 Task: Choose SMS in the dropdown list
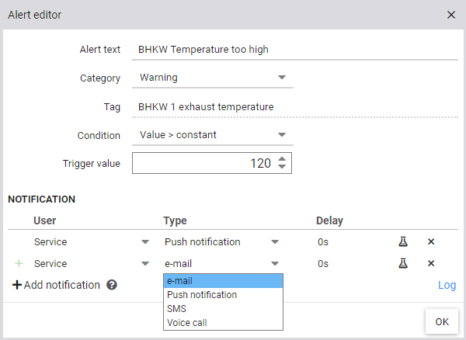coord(224,309)
